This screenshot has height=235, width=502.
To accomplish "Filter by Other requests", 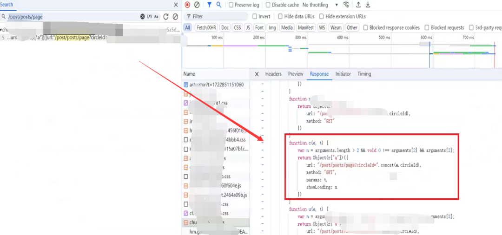I will (x=352, y=28).
